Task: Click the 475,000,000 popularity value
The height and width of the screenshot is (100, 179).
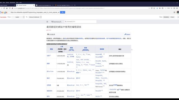Action: tap(60, 91)
